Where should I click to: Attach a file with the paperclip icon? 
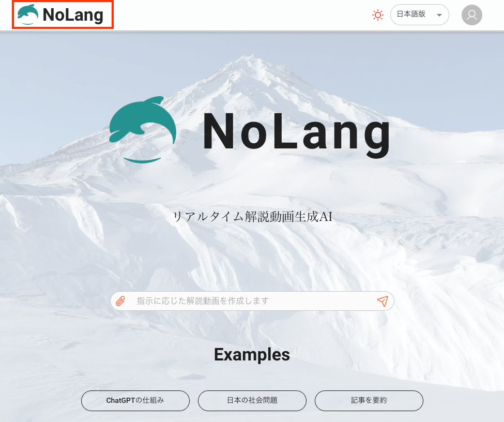pyautogui.click(x=120, y=301)
